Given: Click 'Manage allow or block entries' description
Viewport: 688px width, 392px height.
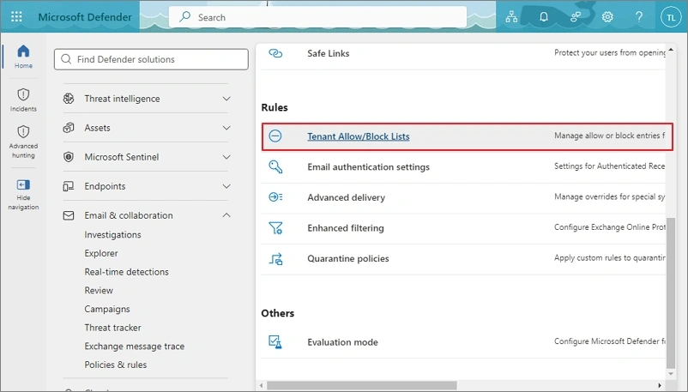Looking at the screenshot, I should (x=609, y=136).
